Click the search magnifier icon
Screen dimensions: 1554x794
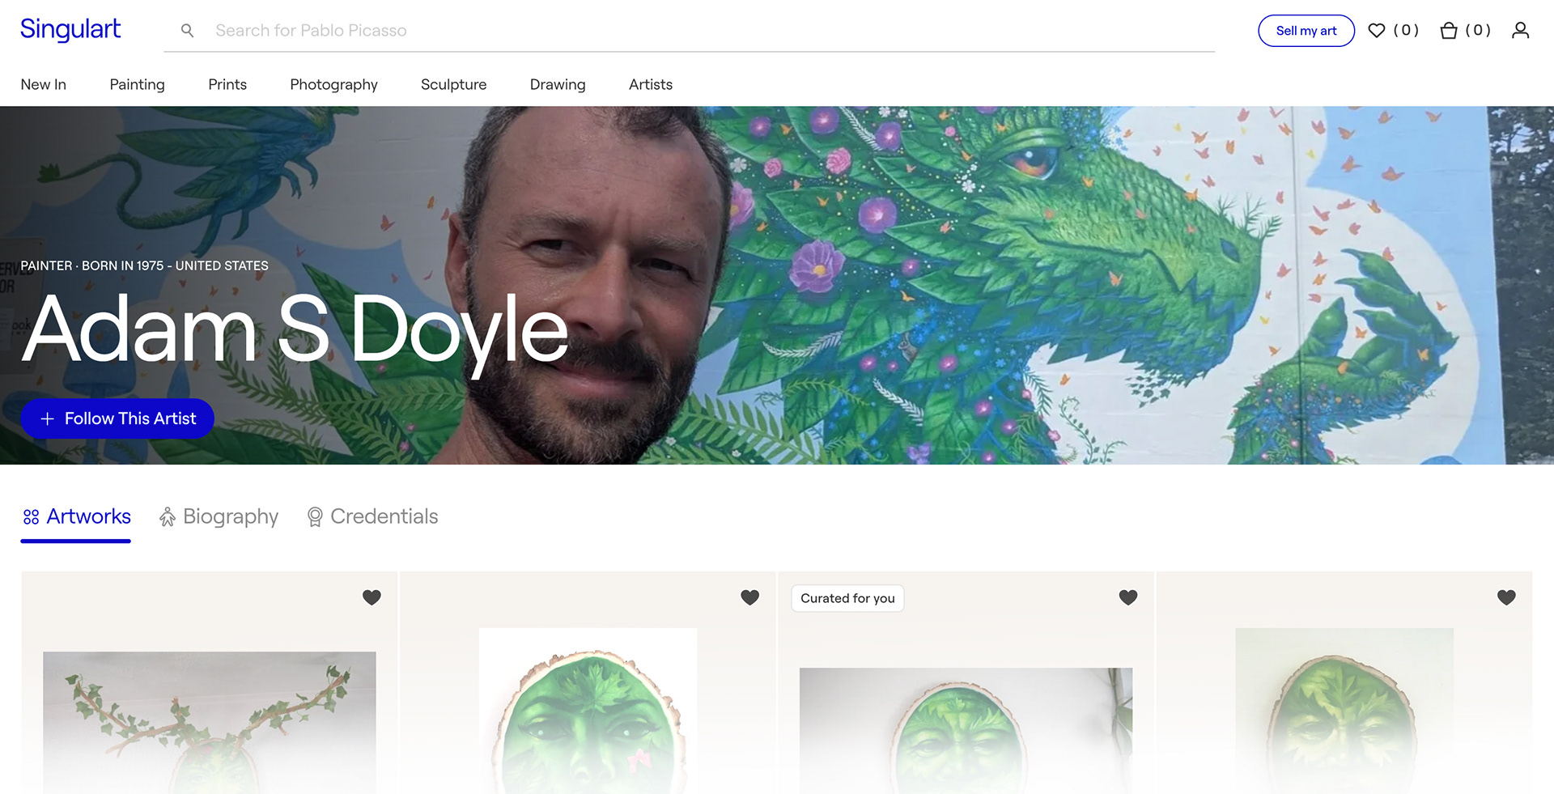[x=187, y=31]
